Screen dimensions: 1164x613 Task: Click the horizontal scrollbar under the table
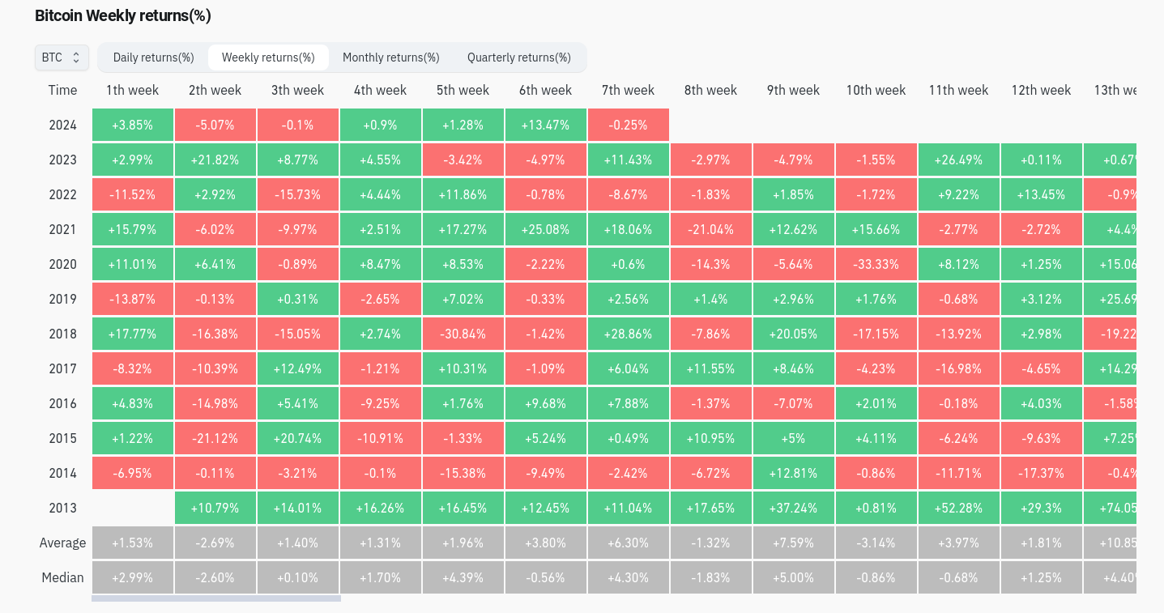pos(216,598)
